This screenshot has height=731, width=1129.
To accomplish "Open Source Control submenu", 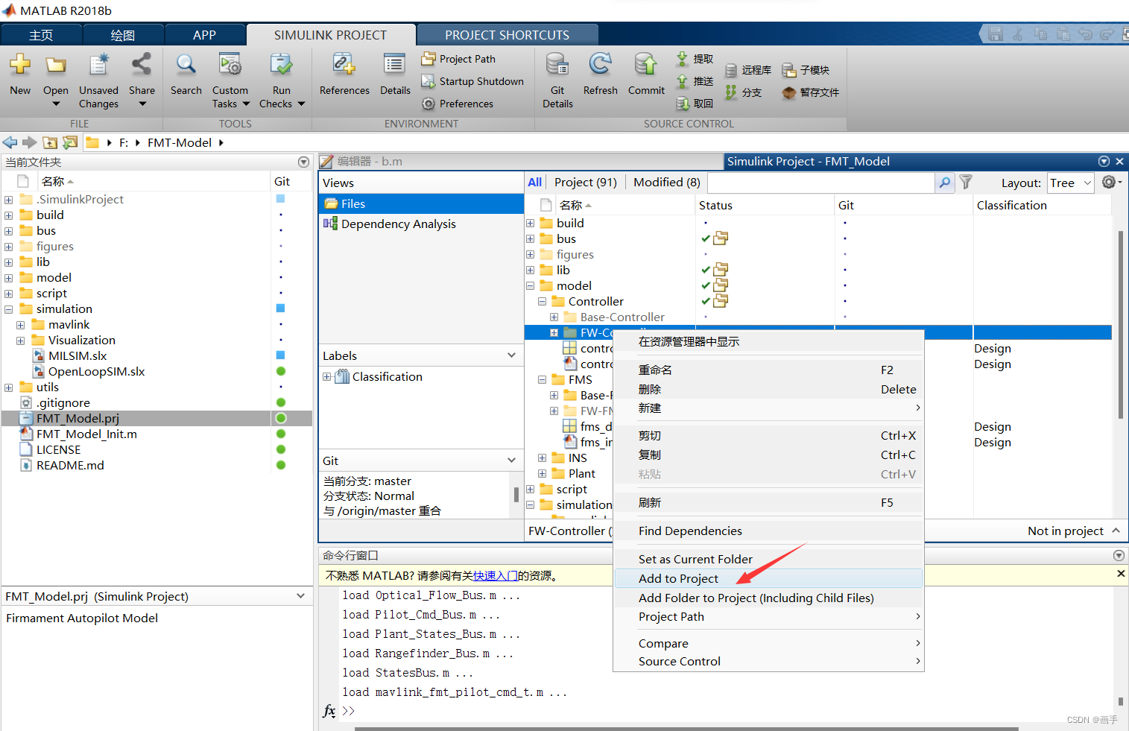I will point(768,661).
